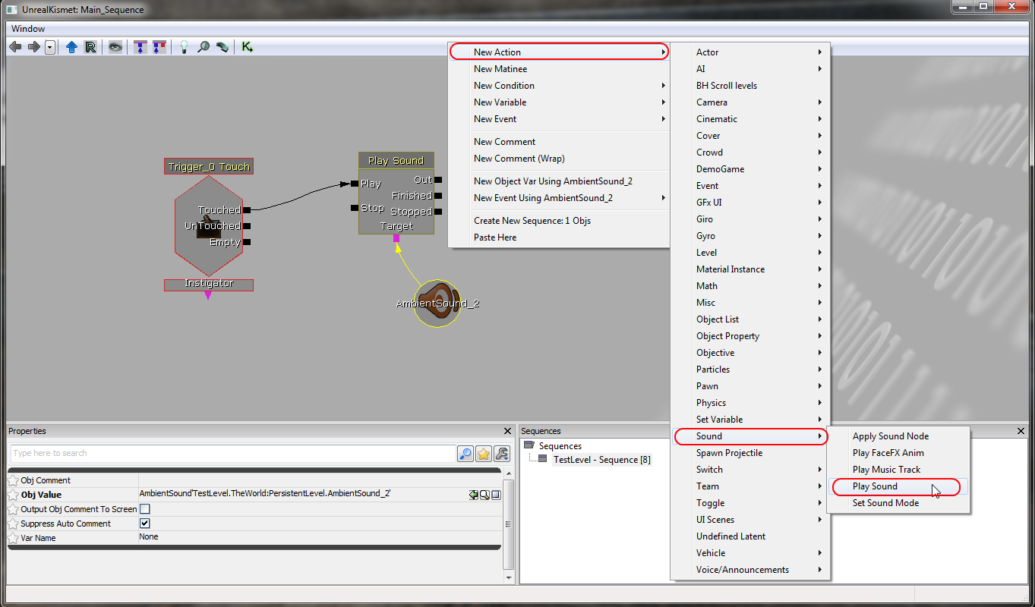Expand New Event Using AmbientSound_2 submenu
This screenshot has width=1035, height=607.
[x=558, y=197]
